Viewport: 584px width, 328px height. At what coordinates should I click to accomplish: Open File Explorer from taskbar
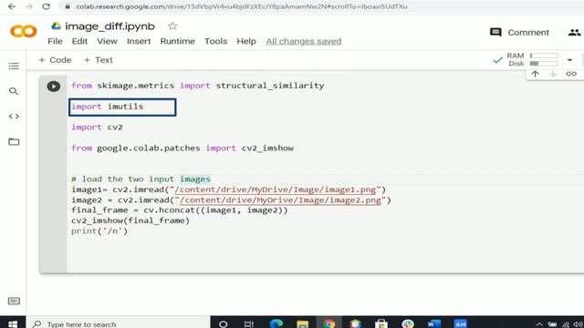point(302,324)
